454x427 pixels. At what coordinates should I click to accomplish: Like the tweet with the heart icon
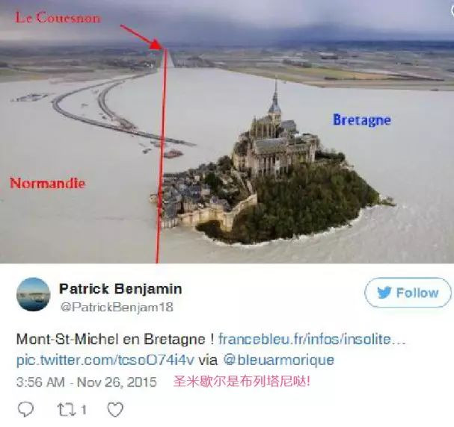tap(115, 409)
